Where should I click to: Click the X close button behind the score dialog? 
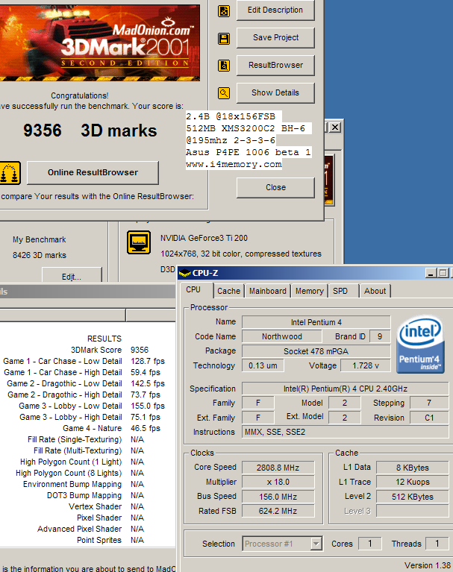[335, 128]
